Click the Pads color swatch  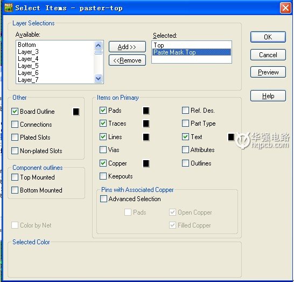click(146, 111)
